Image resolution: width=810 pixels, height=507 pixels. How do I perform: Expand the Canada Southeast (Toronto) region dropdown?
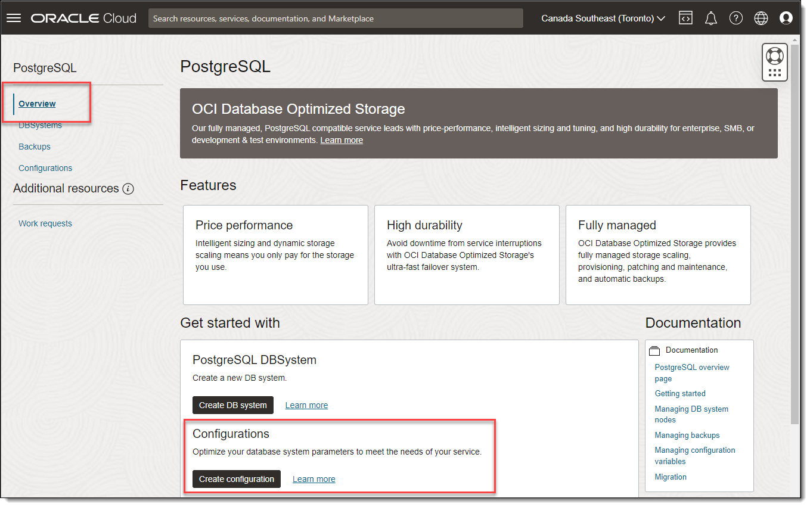click(x=603, y=18)
